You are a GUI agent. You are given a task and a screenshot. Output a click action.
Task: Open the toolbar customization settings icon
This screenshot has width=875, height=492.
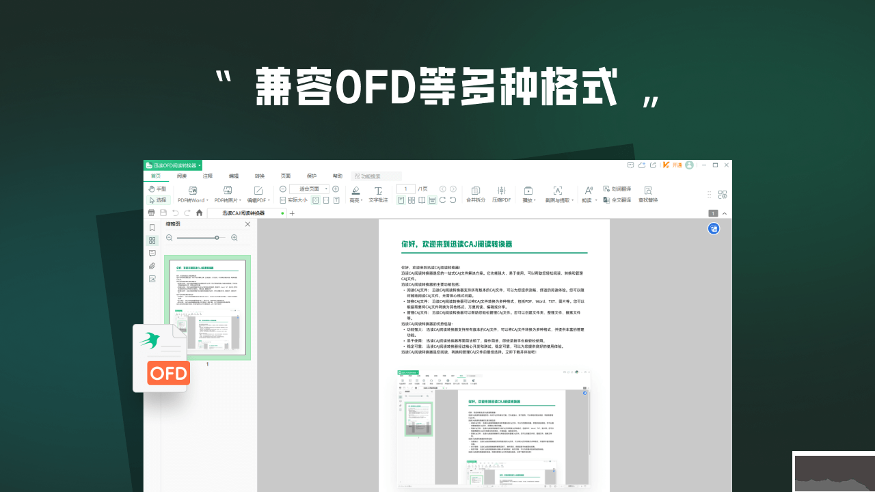722,194
